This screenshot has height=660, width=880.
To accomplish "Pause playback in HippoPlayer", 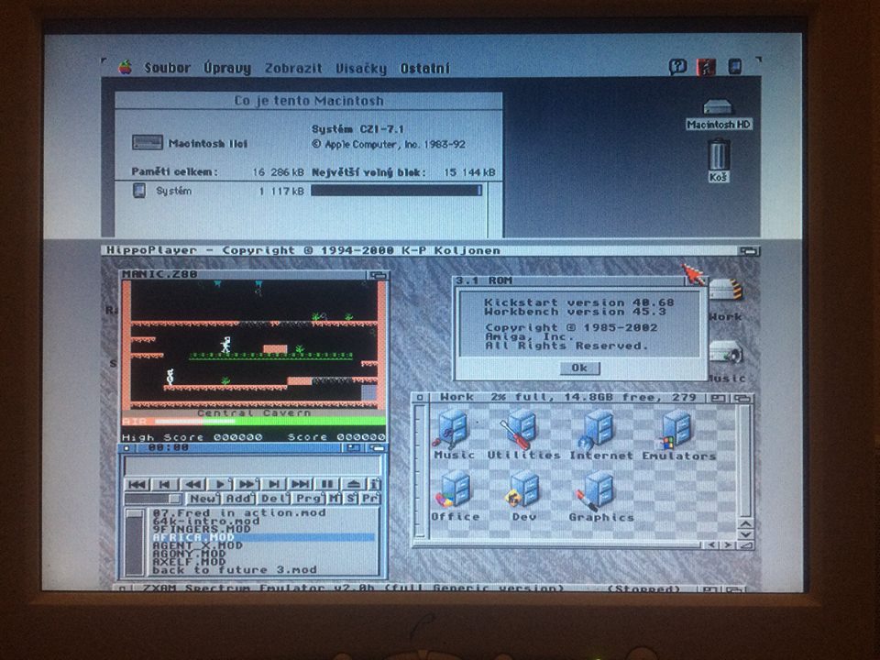I will [326, 484].
